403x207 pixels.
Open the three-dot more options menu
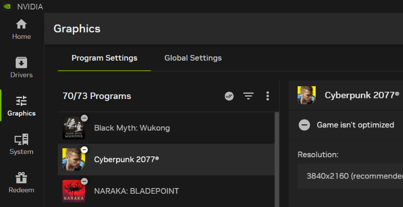[x=268, y=96]
